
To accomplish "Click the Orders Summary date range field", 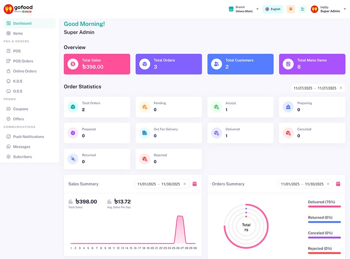I will (x=302, y=184).
